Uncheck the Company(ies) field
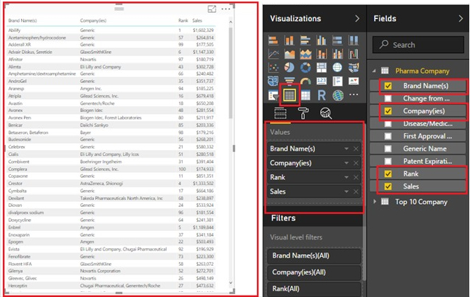 pos(388,111)
